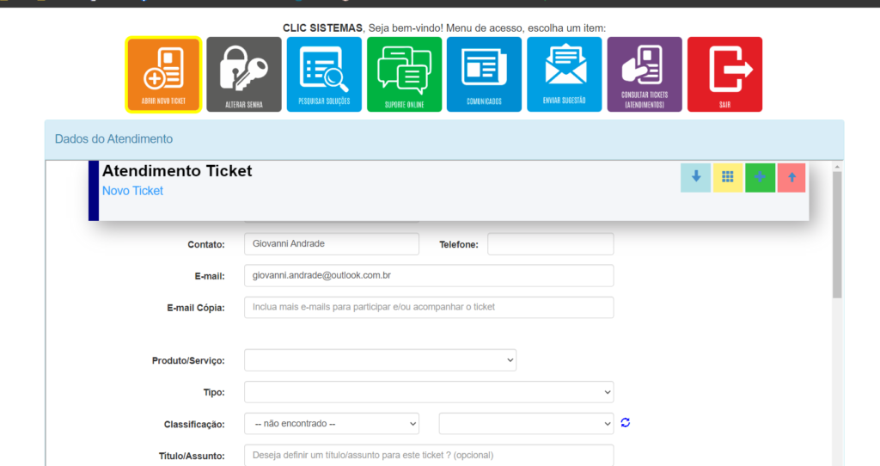This screenshot has height=466, width=880.
Task: Refresh classification with the blue reload icon
Action: 626,423
